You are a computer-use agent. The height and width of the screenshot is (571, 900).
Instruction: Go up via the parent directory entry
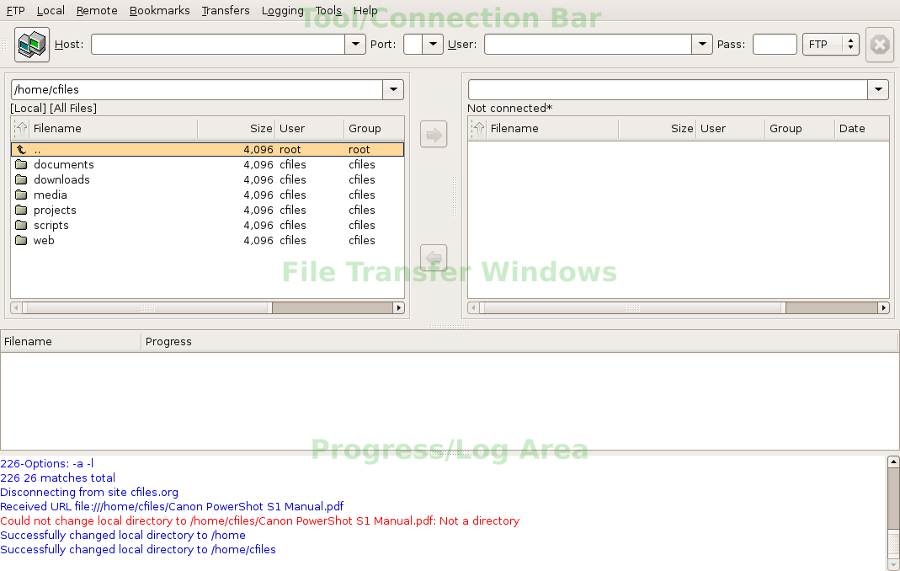pos(207,149)
